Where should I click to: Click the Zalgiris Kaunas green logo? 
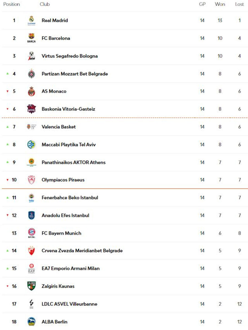31,286
